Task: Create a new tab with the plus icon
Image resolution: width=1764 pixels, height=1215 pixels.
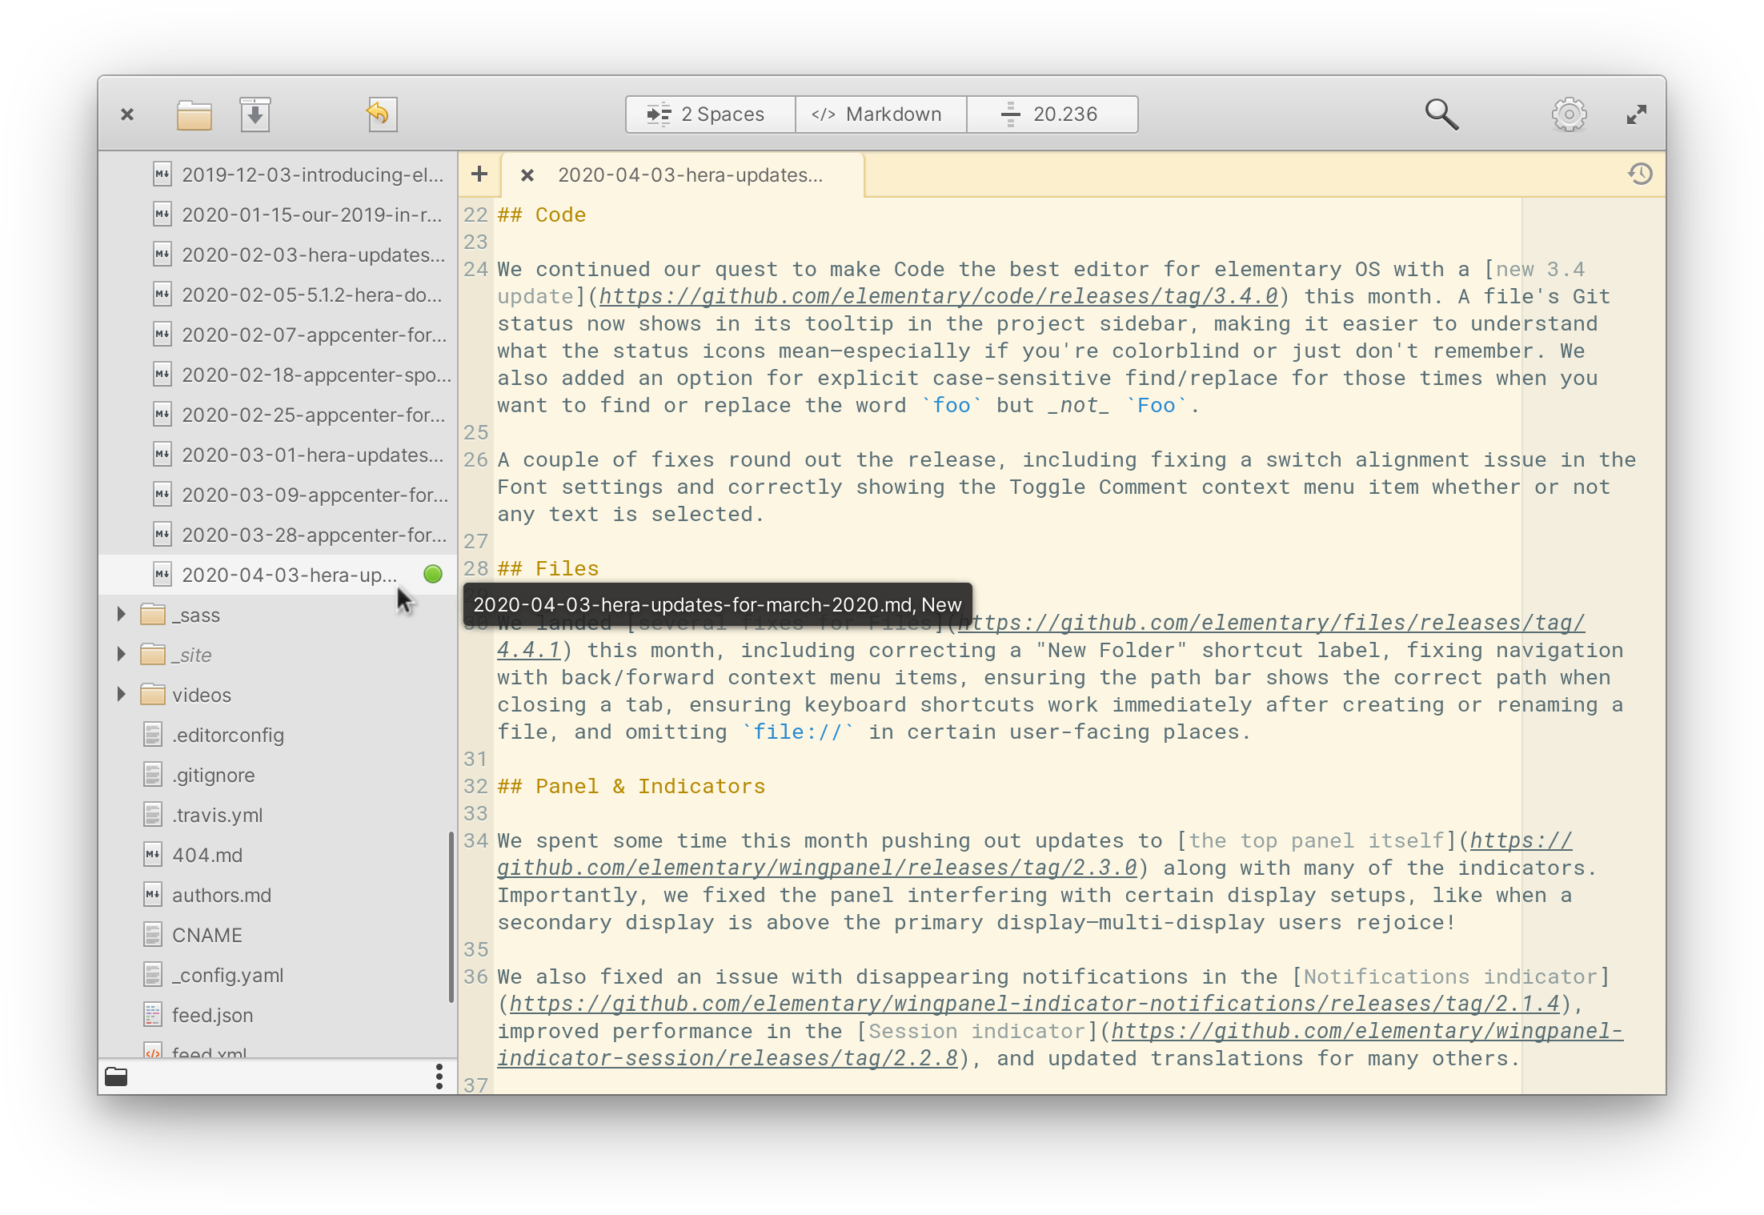Action: [479, 174]
